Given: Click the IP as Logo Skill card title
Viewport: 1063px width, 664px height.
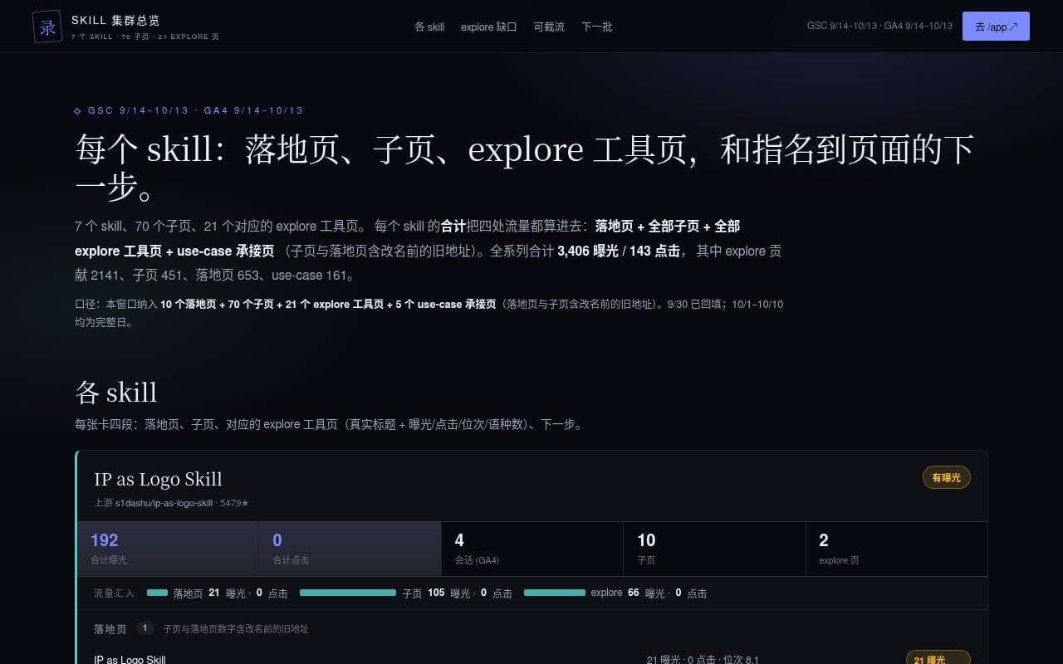Looking at the screenshot, I should pos(158,479).
